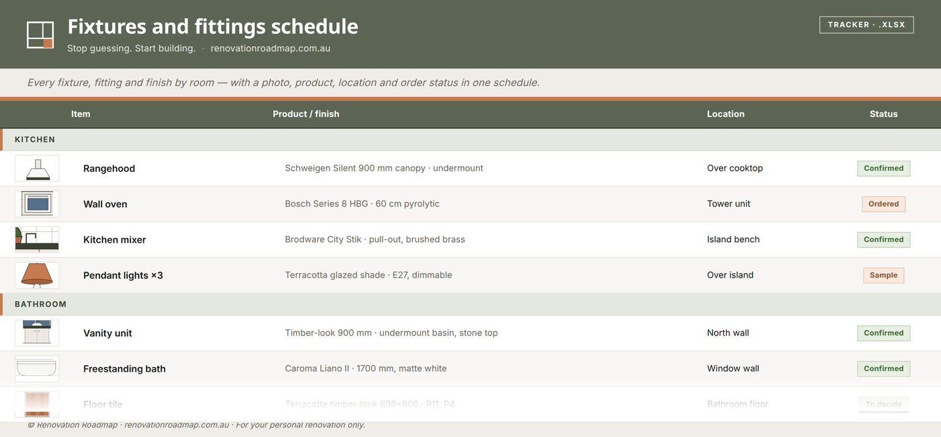Click the renovationroadmap.com.au footer link
This screenshot has height=437, width=941.
(177, 425)
